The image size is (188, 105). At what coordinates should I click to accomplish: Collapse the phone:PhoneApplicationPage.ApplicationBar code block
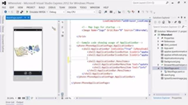(x=70, y=46)
